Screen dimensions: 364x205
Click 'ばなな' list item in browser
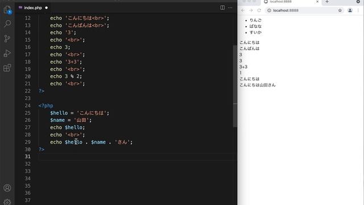tap(255, 26)
